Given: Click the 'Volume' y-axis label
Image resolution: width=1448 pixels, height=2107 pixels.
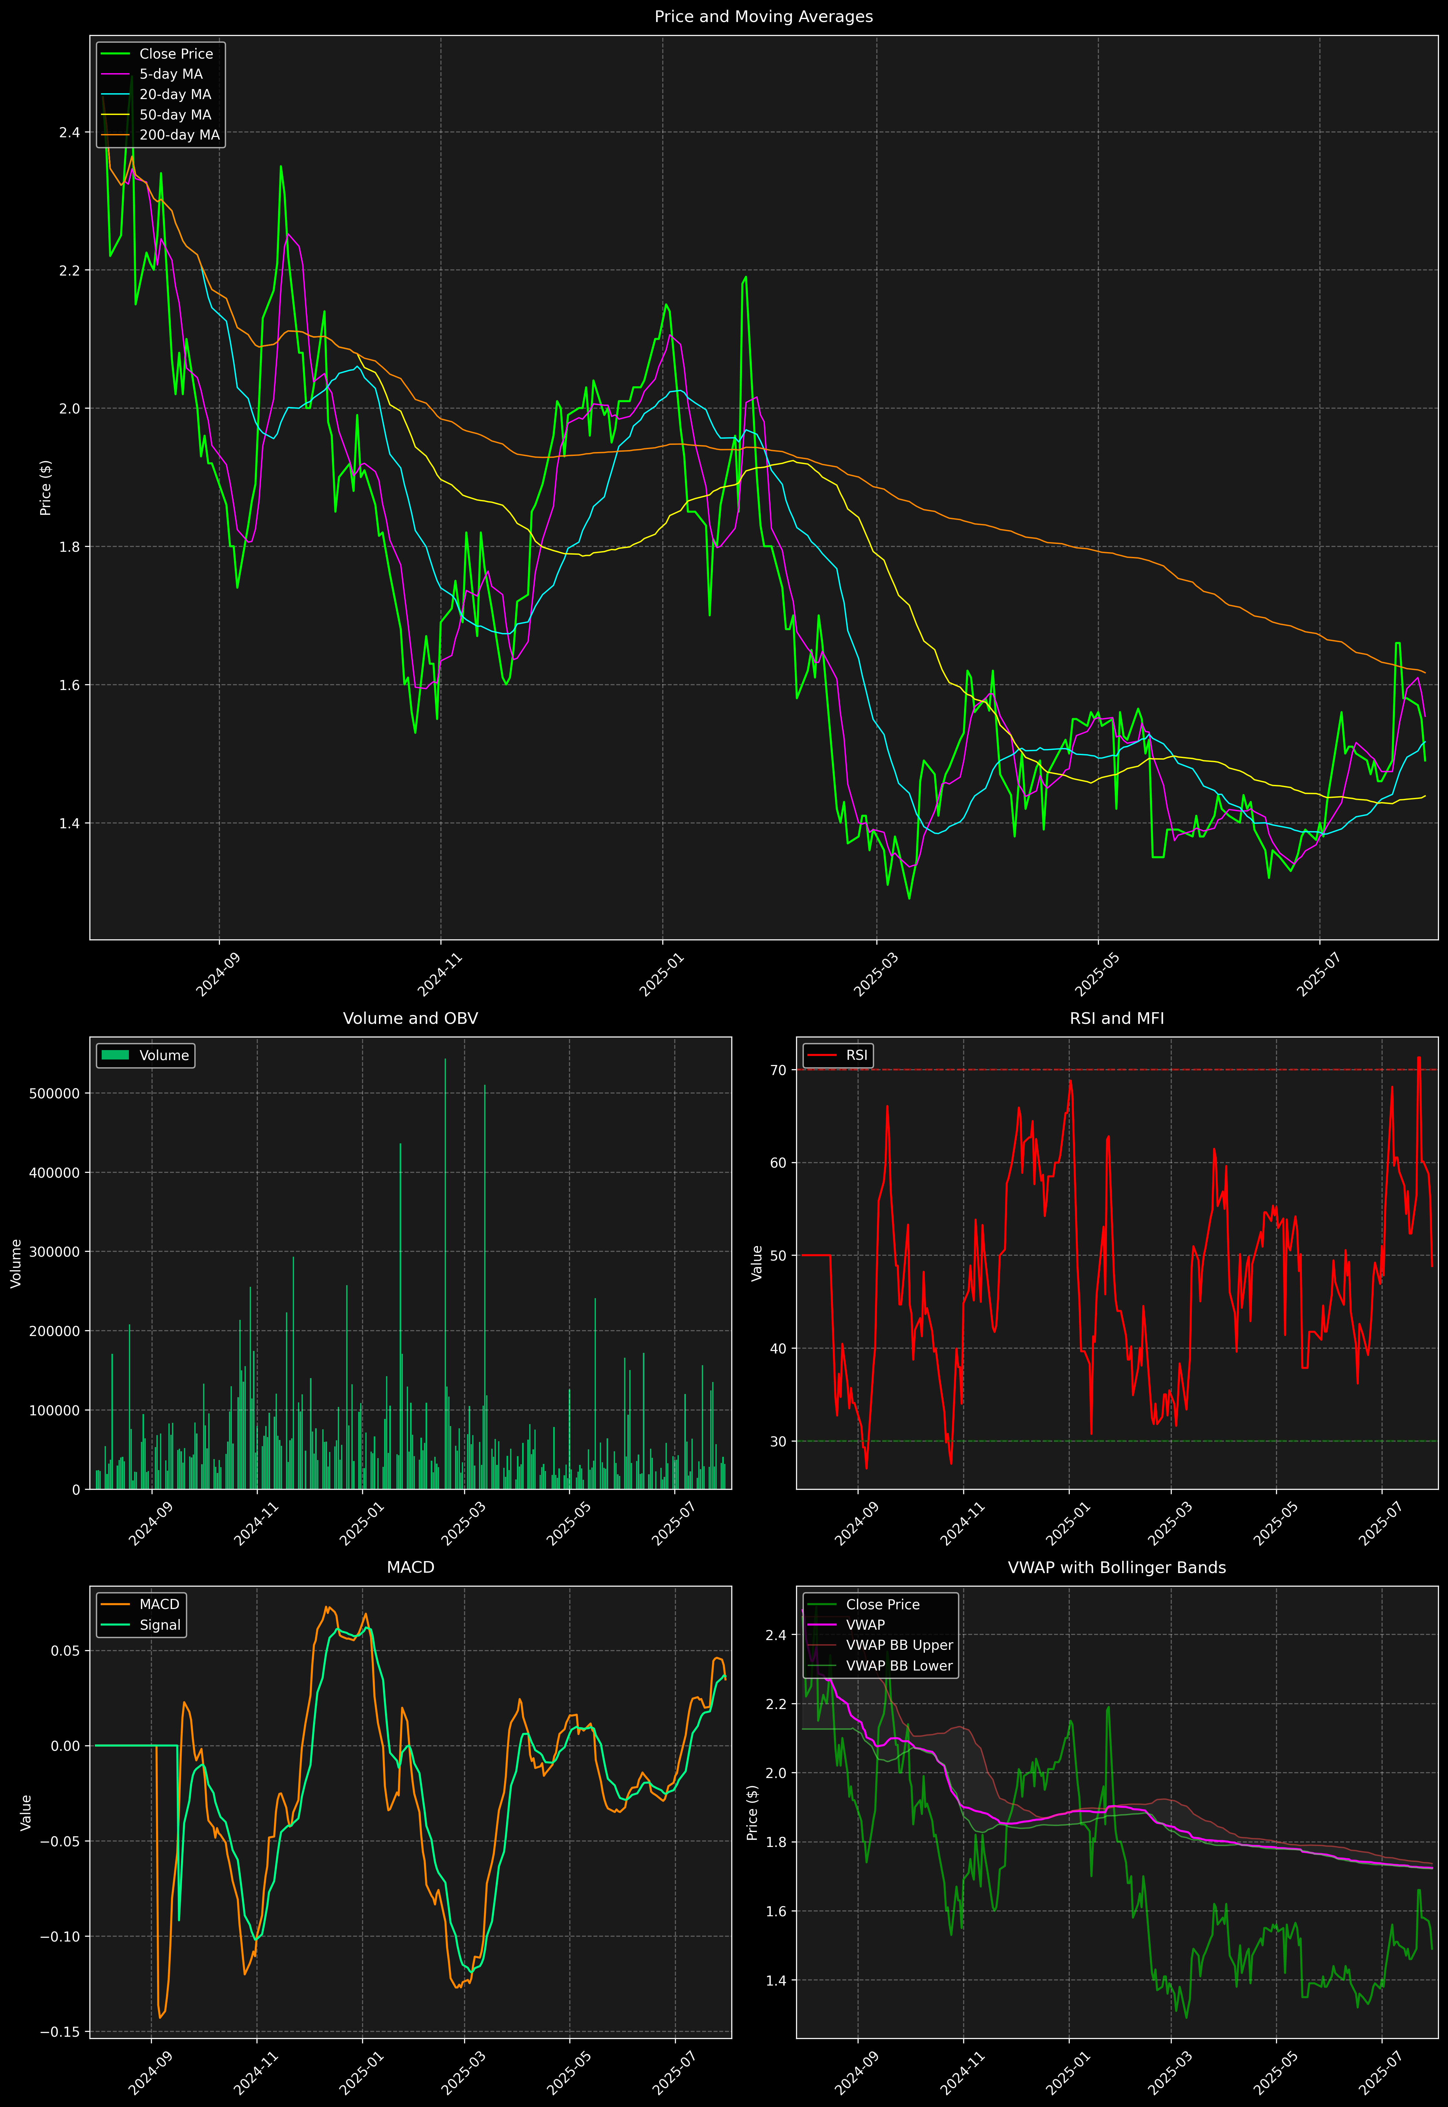Looking at the screenshot, I should coord(16,1263).
